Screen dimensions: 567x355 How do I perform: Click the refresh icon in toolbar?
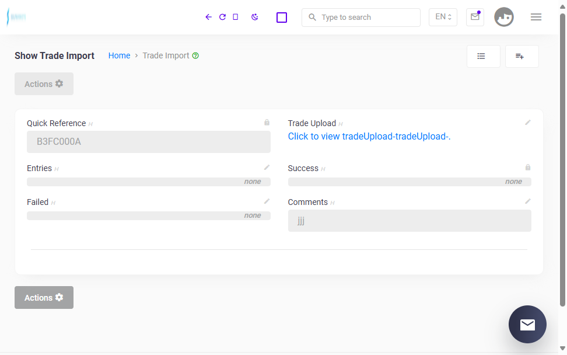(x=222, y=17)
